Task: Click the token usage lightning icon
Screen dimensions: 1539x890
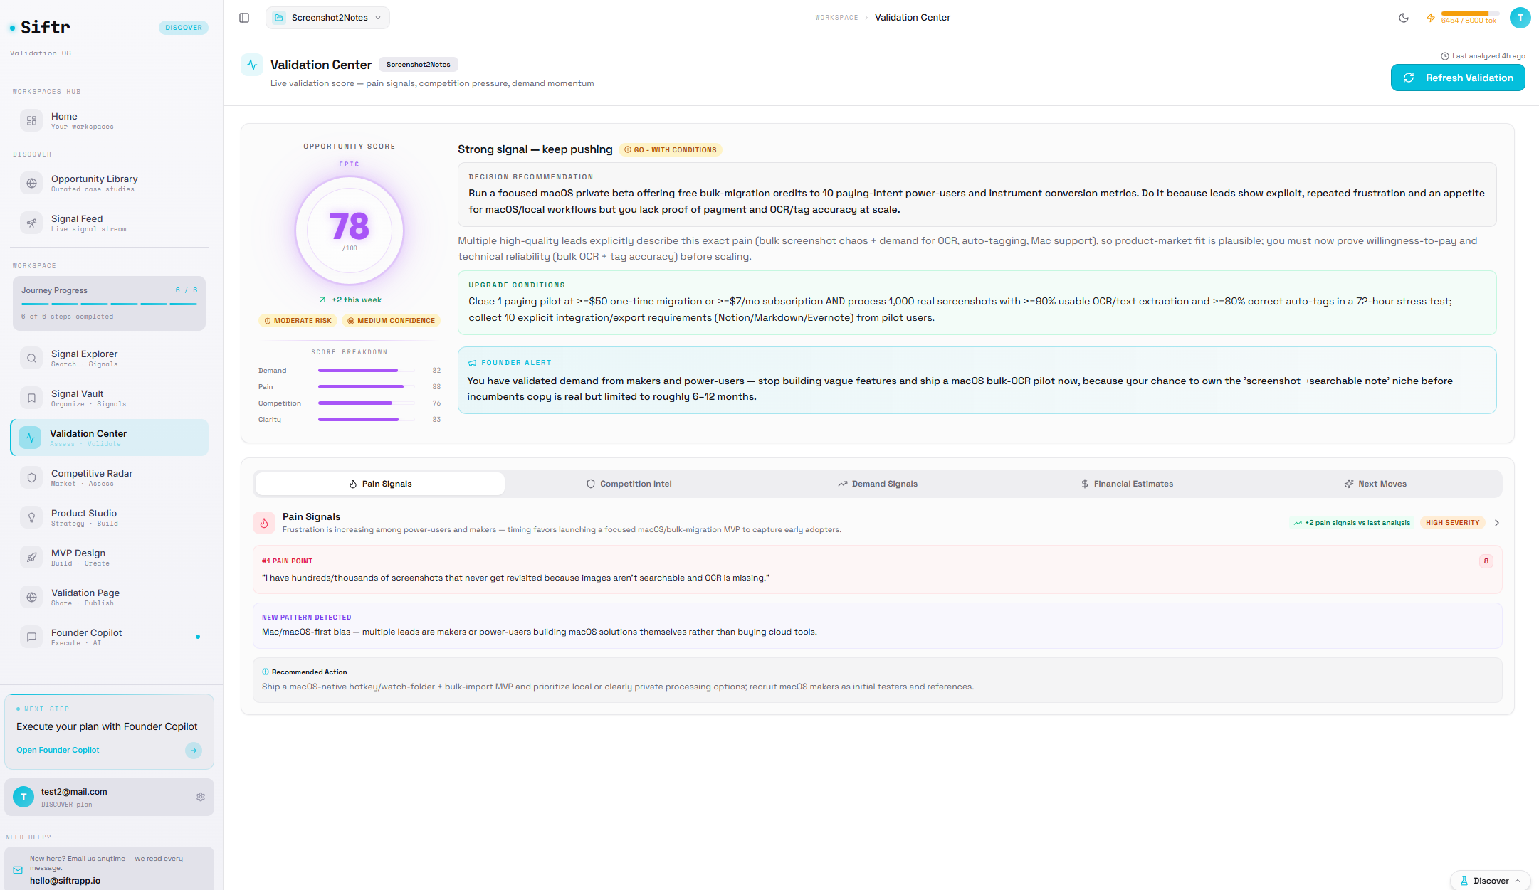Action: pyautogui.click(x=1430, y=18)
